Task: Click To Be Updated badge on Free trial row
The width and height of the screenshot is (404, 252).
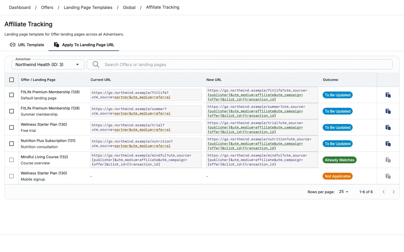Action: [338, 127]
